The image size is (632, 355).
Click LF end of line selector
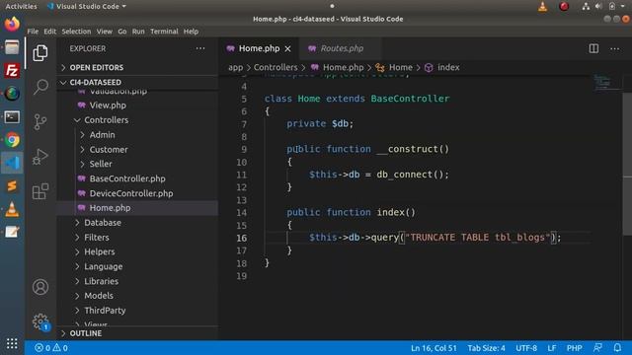click(x=552, y=348)
